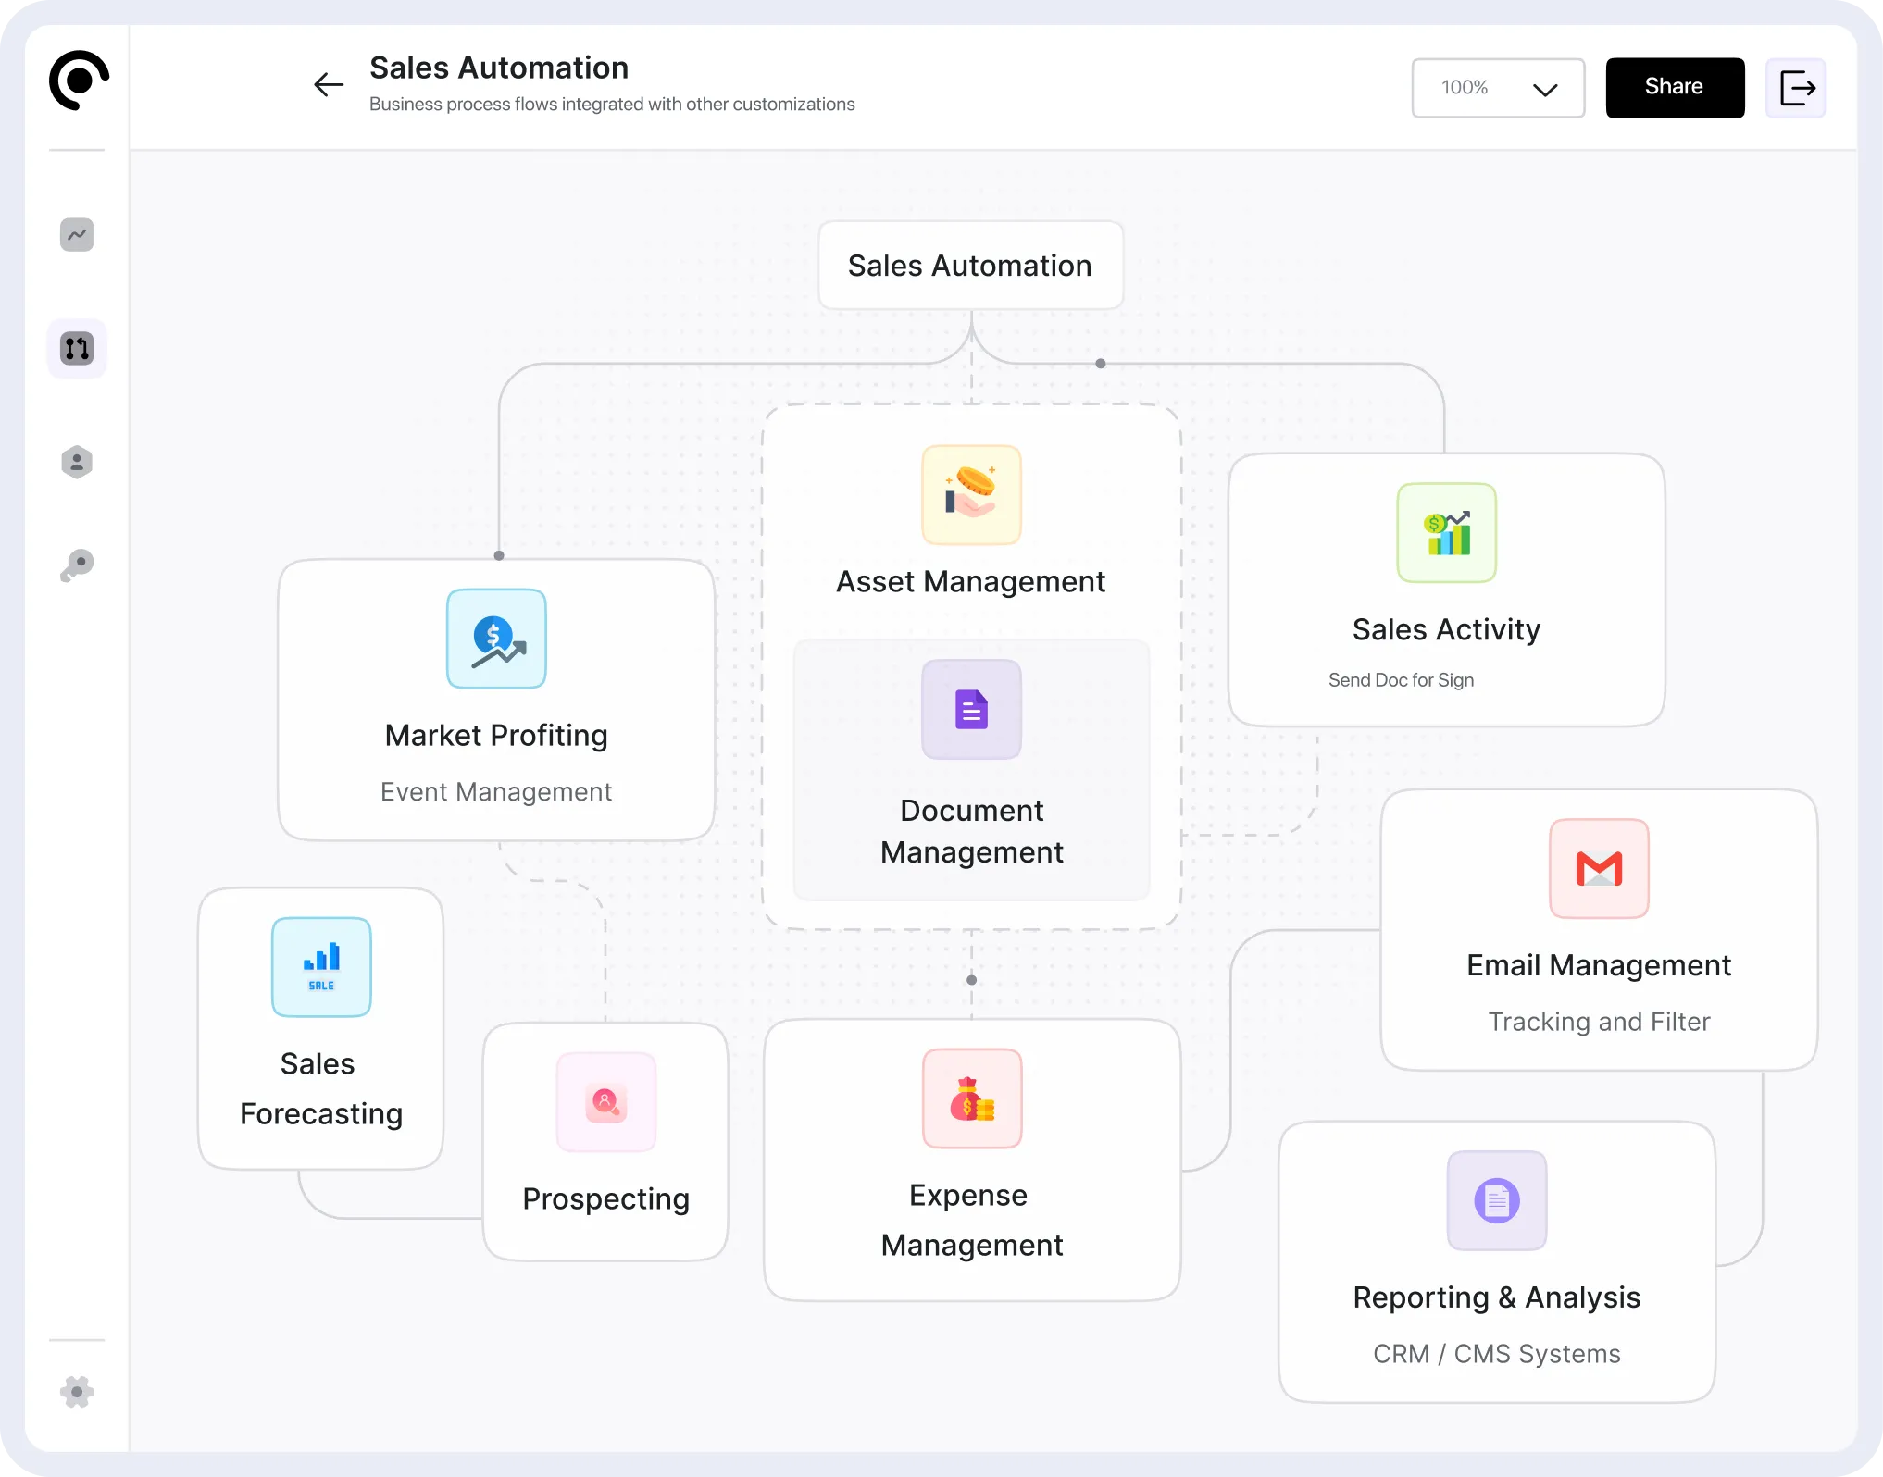Open the 100% zoom level dropdown
Image resolution: width=1883 pixels, height=1477 pixels.
[x=1497, y=88]
